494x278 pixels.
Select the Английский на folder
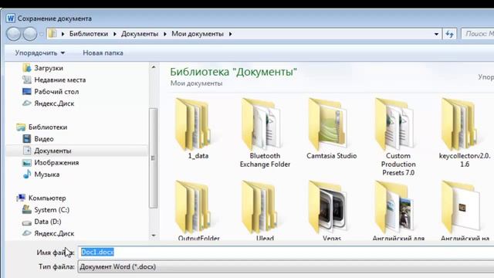(465, 210)
